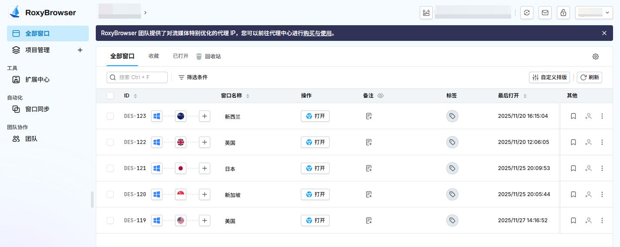Switch to the 收藏 tab

point(154,56)
